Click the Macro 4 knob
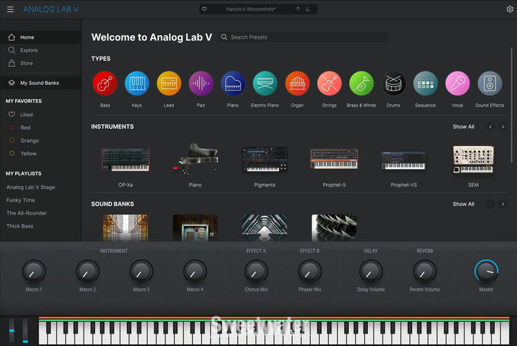The image size is (517, 346). (195, 272)
